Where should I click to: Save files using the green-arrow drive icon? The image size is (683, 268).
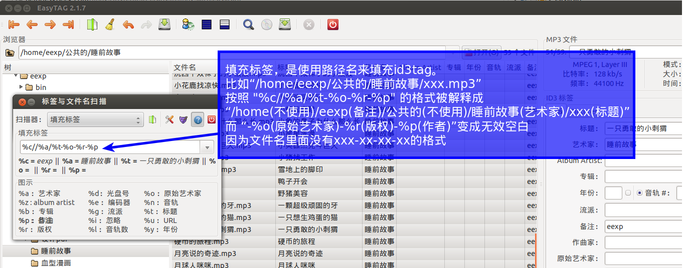click(164, 24)
